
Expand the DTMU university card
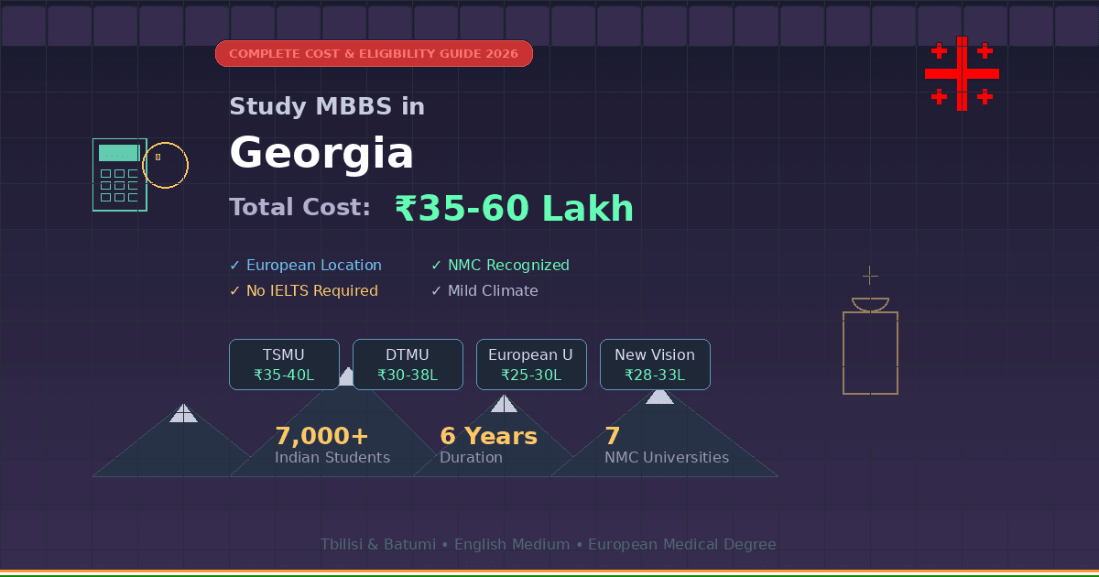click(x=408, y=364)
